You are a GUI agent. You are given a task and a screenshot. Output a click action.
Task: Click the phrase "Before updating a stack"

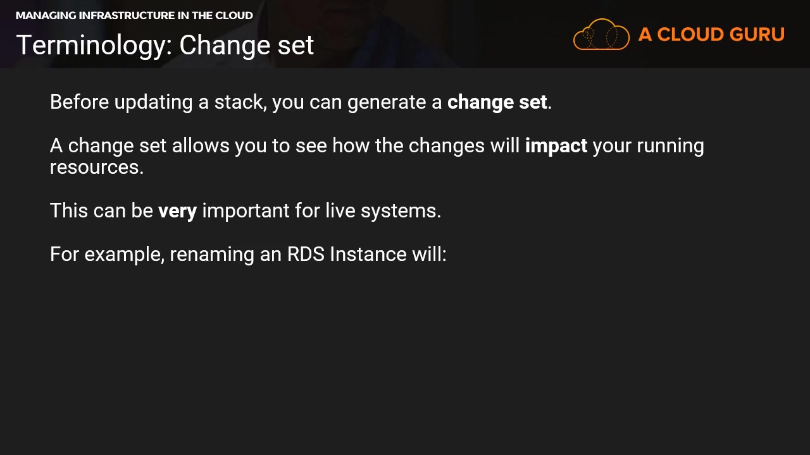tap(157, 102)
